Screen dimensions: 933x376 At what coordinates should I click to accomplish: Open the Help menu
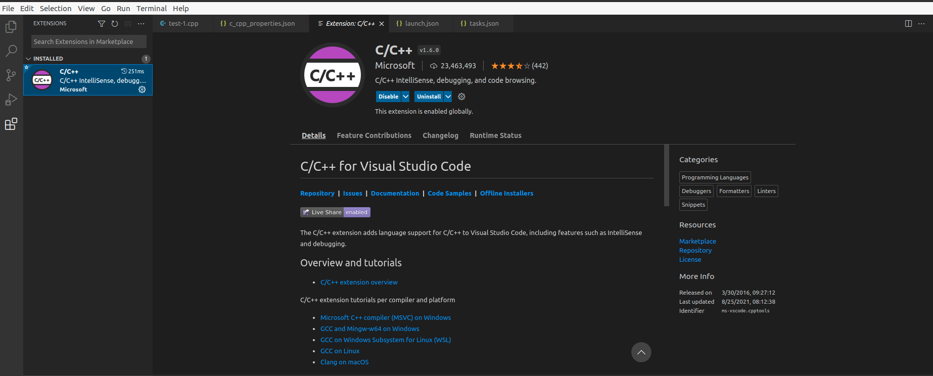[180, 8]
